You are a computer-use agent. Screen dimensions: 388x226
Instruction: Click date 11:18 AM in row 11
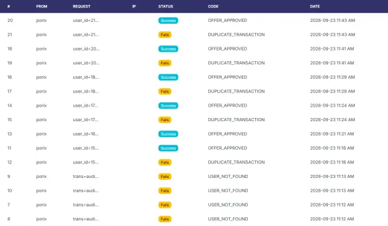point(332,148)
